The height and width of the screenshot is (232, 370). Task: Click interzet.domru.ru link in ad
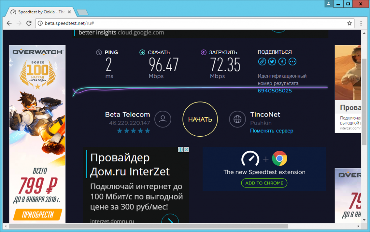pos(112,221)
